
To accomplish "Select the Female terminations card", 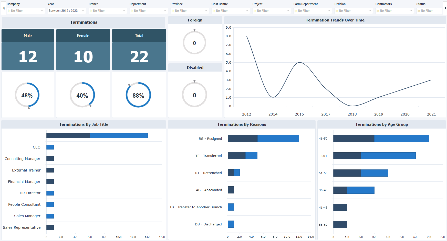I will click(x=83, y=50).
